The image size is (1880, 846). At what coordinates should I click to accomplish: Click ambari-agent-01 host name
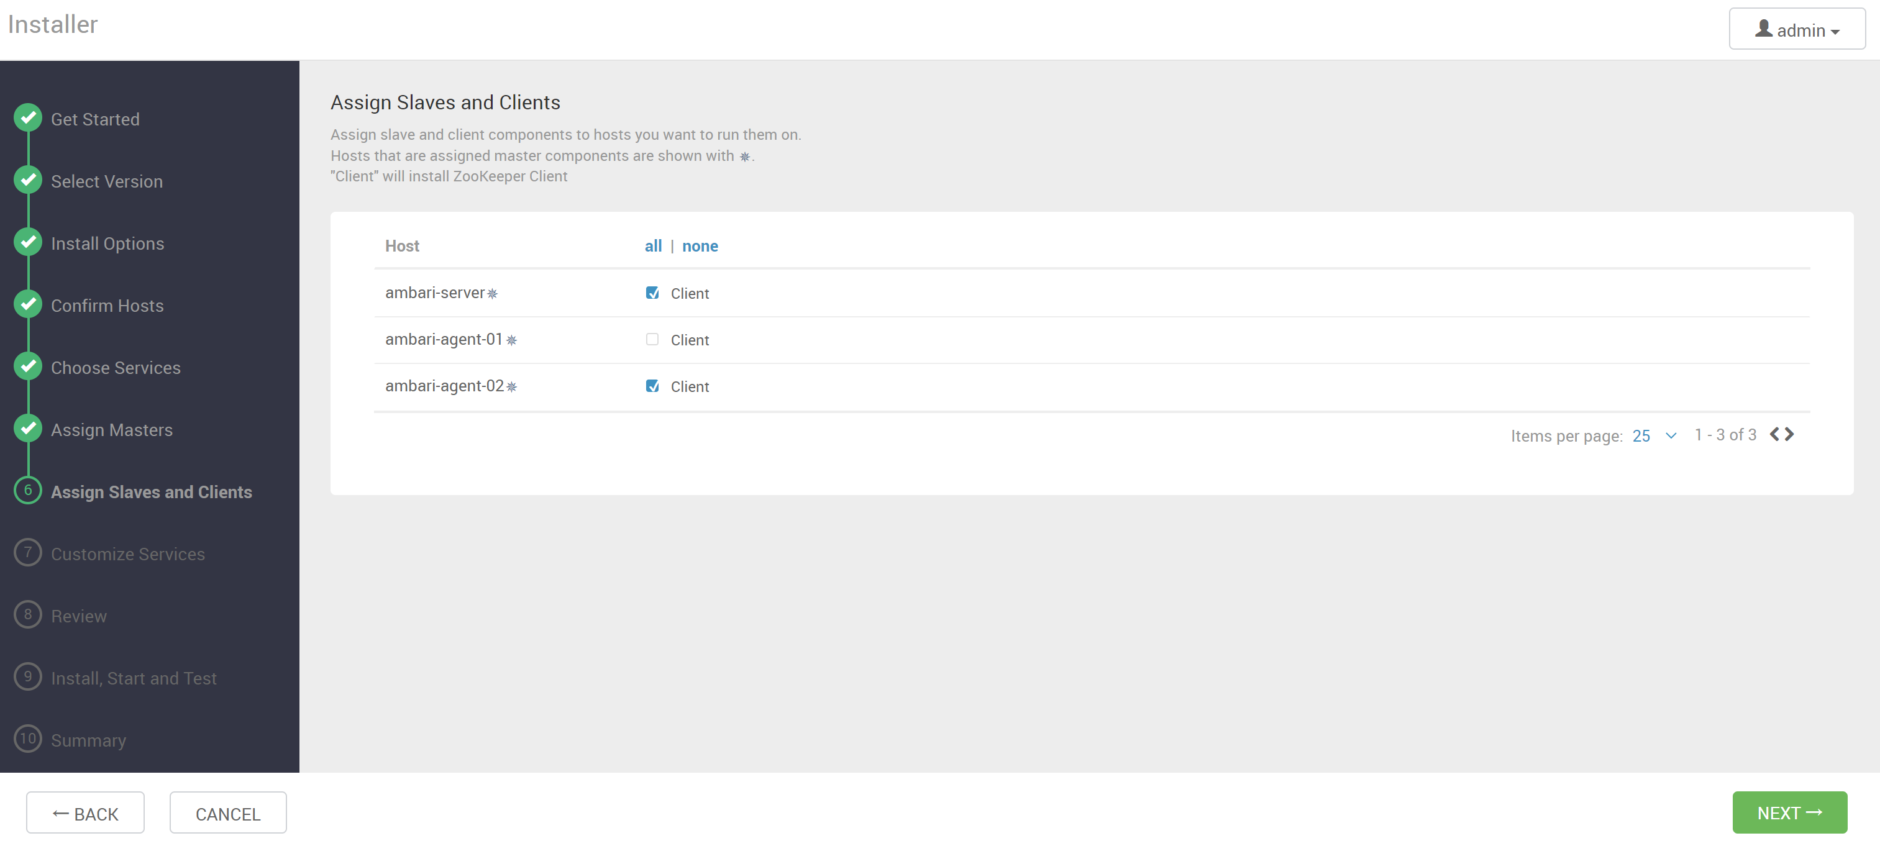444,339
